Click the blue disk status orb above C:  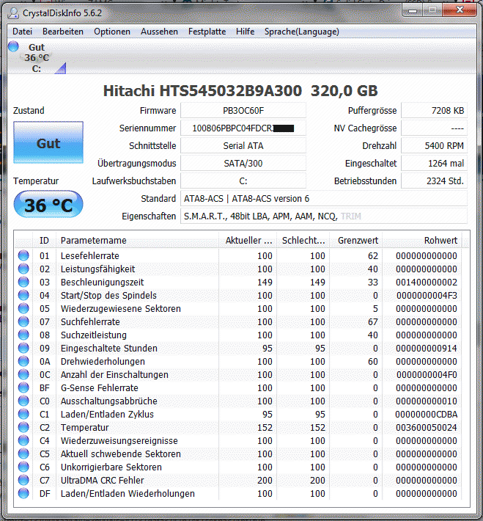14,46
